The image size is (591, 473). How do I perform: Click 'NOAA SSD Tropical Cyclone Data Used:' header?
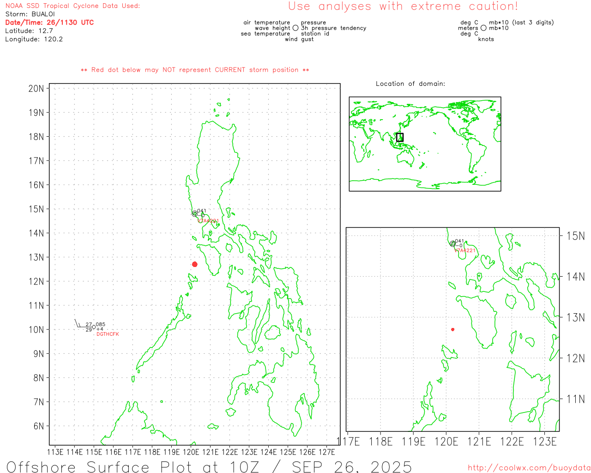tap(72, 6)
